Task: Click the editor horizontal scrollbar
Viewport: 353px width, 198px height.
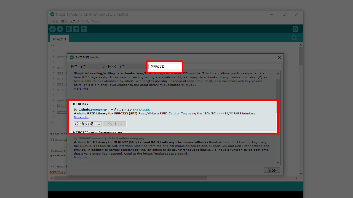Action: [131, 178]
